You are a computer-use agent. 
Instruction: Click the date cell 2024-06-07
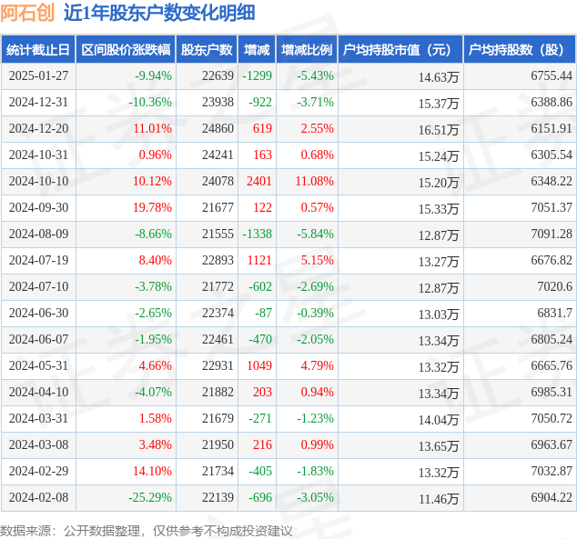click(x=38, y=340)
